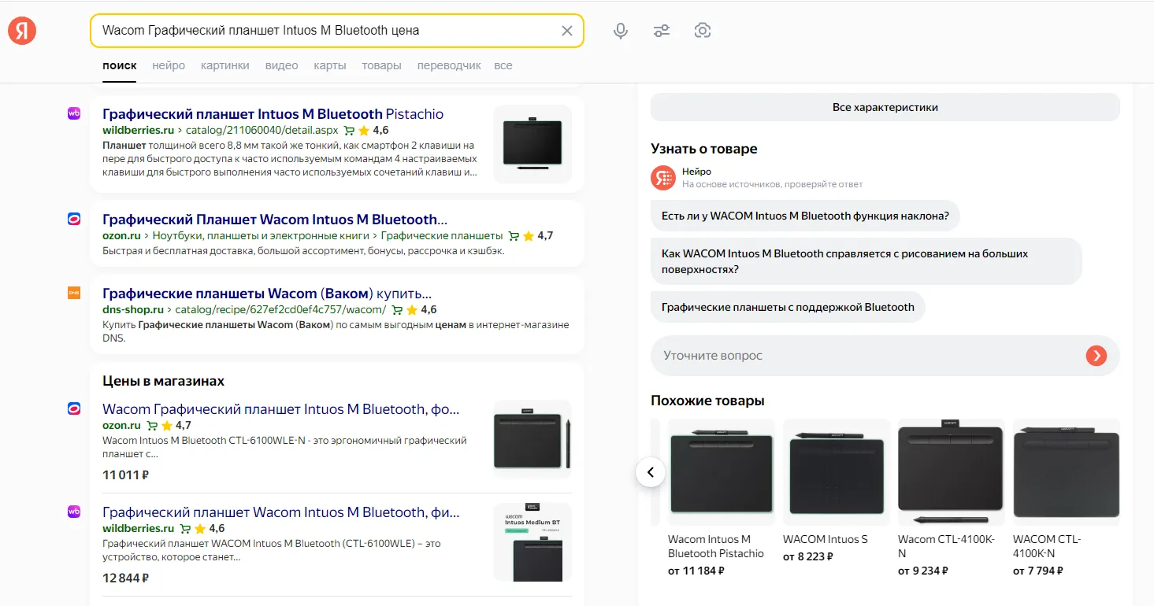Open the WACOM CTL-4100K-N product image priced 7 794 ₽

coord(1066,472)
